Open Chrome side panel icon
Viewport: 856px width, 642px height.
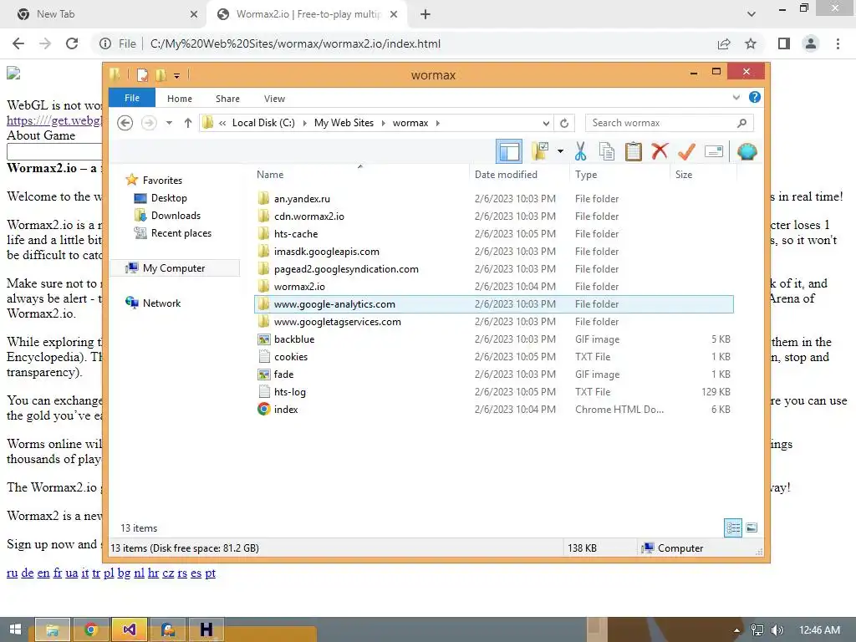(784, 43)
